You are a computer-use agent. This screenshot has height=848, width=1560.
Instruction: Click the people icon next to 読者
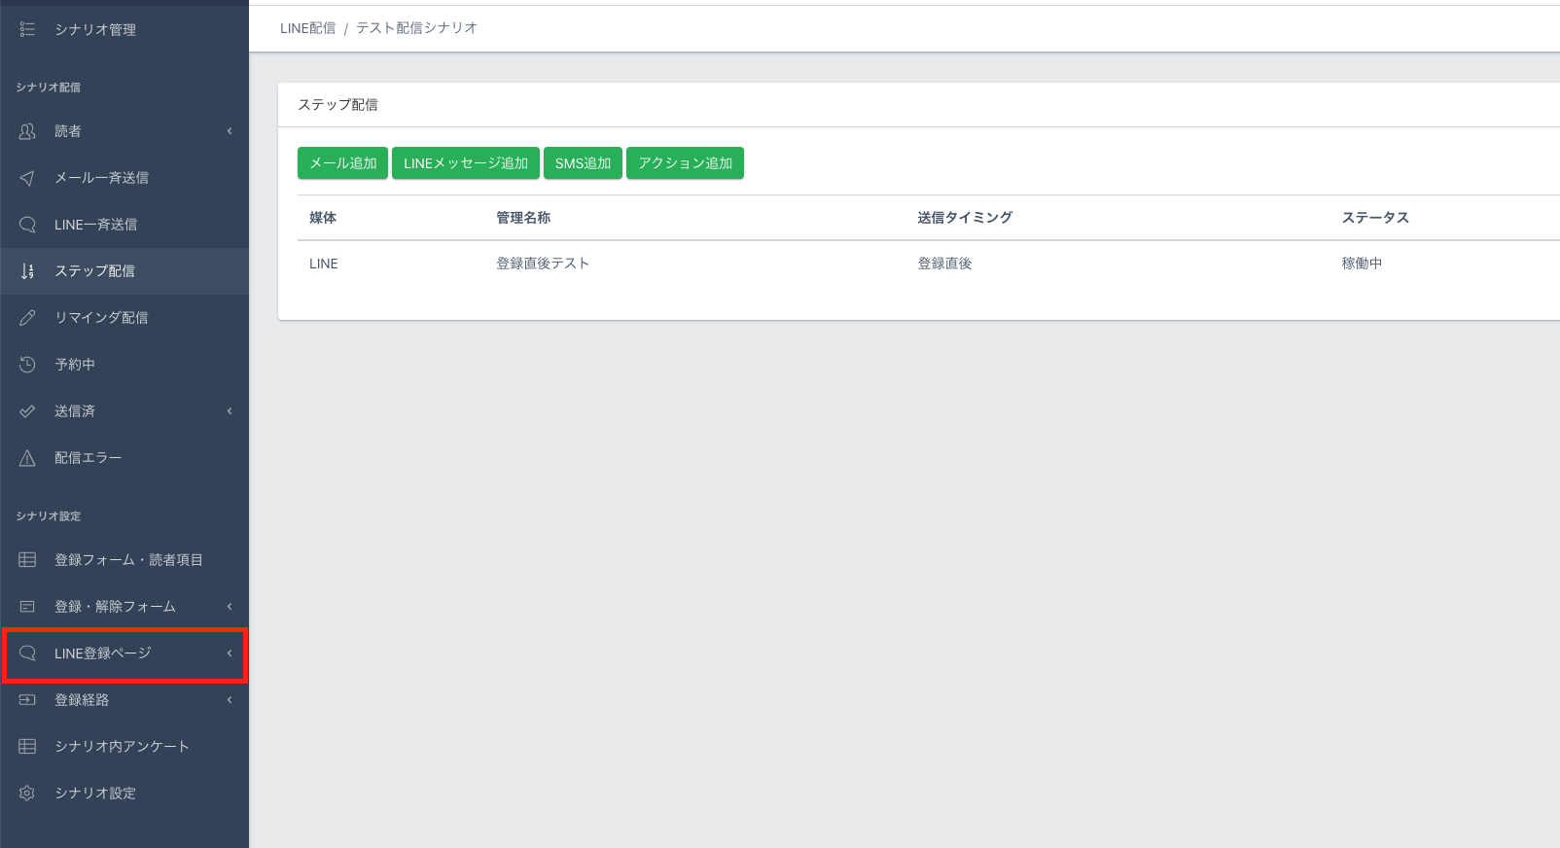[x=27, y=131]
